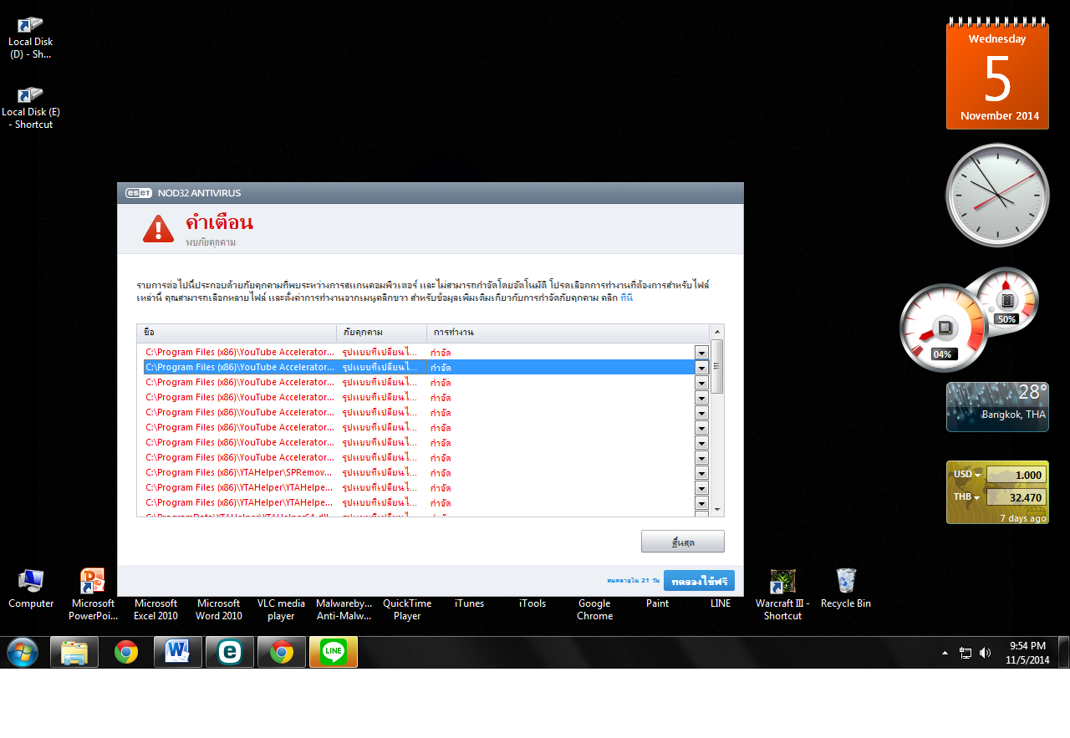Select the iTools desktop label
The width and height of the screenshot is (1070, 738).
click(532, 603)
